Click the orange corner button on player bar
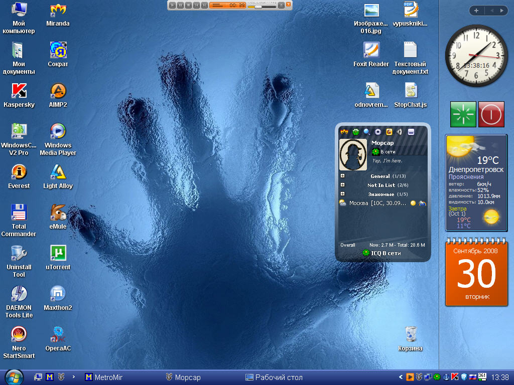Image resolution: width=514 pixels, height=385 pixels. coord(289,4)
